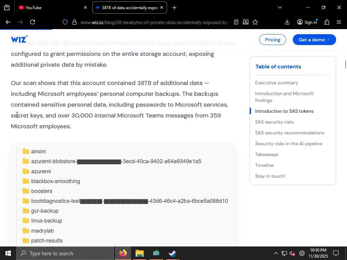This screenshot has width=347, height=260.
Task: Jump to Timeline section
Action: (264, 165)
